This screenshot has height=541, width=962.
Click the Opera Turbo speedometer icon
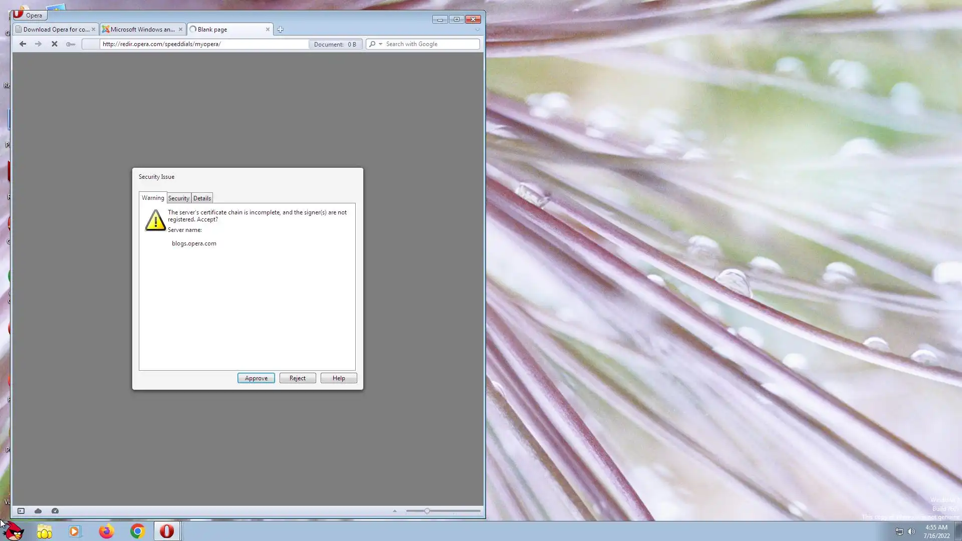click(55, 511)
